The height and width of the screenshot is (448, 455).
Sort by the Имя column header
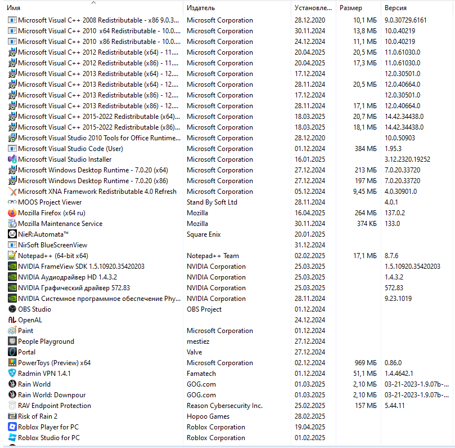93,8
